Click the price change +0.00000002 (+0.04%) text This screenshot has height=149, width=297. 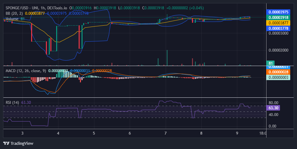(x=185, y=8)
